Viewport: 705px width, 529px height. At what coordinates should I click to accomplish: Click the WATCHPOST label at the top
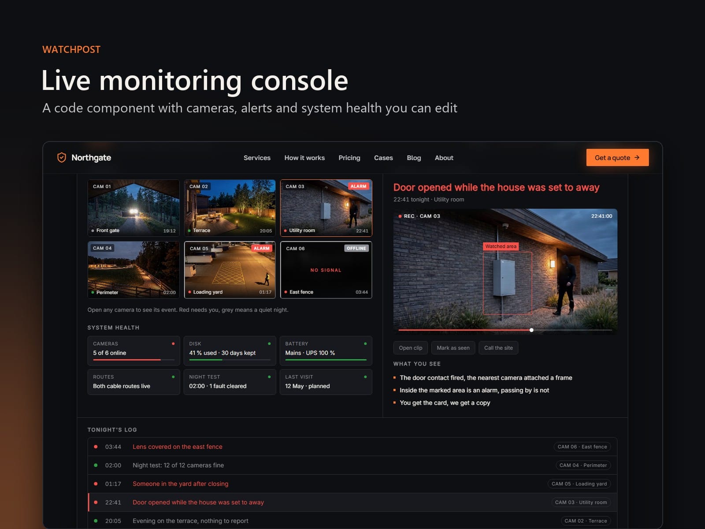pos(71,49)
